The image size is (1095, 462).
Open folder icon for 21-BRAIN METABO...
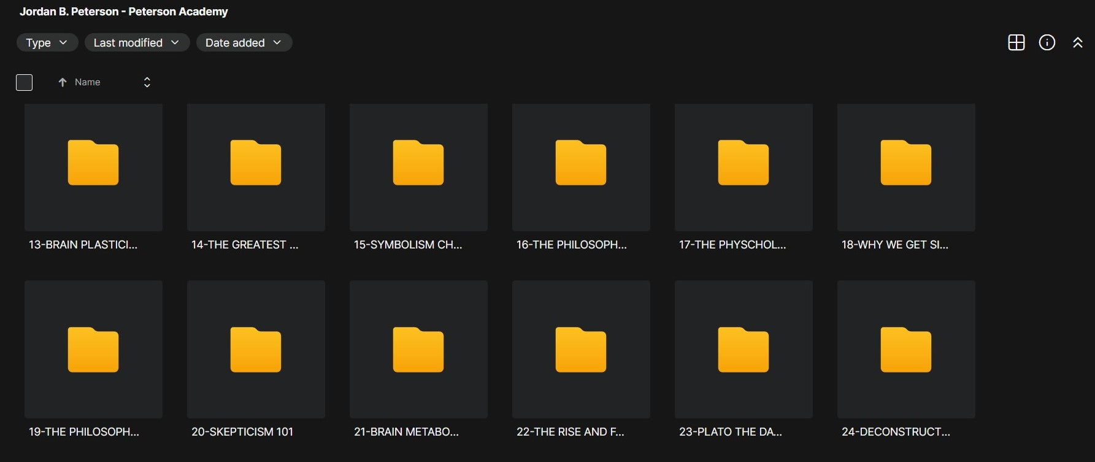point(418,350)
